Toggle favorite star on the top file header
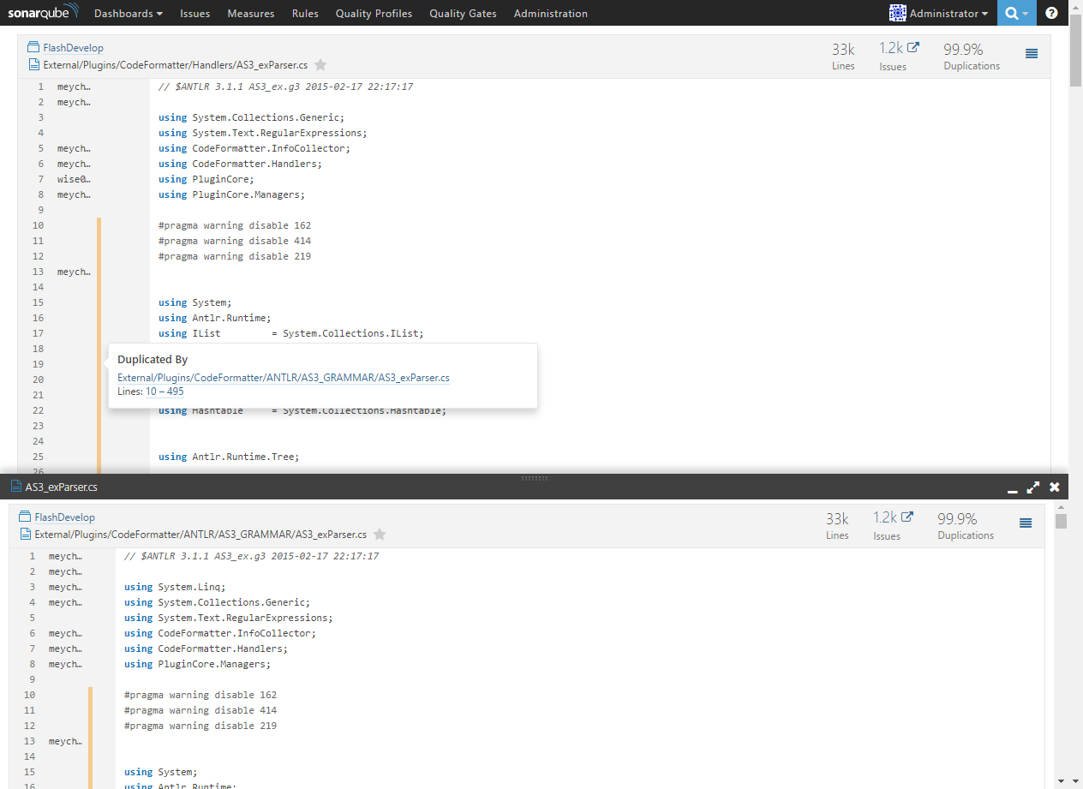This screenshot has height=789, width=1083. (x=320, y=64)
